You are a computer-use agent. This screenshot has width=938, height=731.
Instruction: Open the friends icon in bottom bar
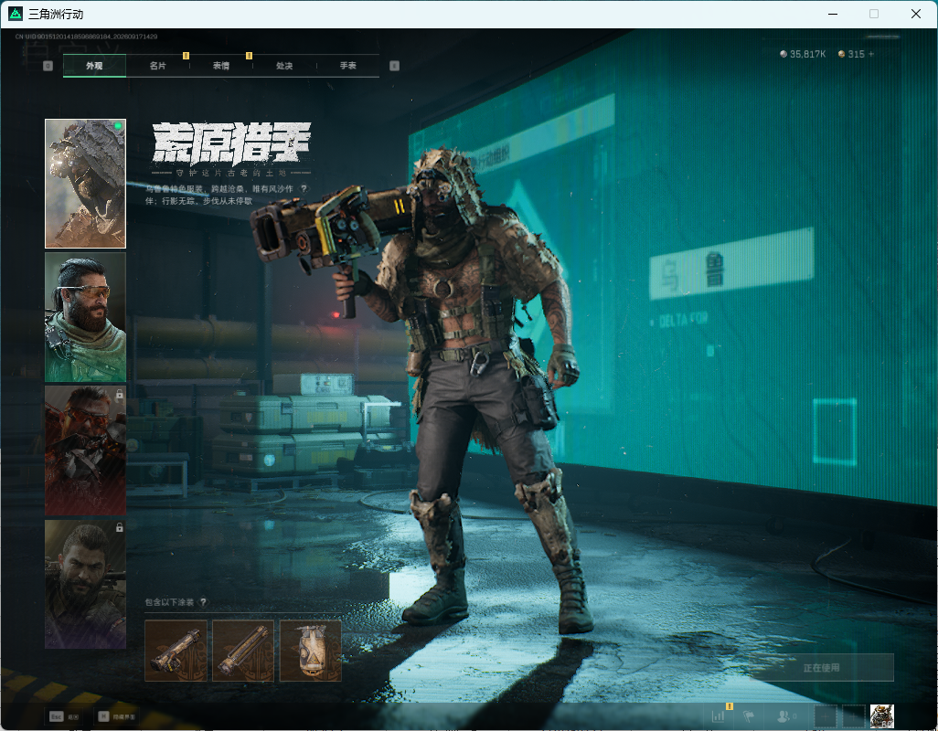[785, 716]
